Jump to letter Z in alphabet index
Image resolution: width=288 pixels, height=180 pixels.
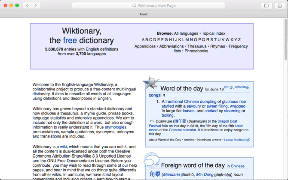click(239, 40)
